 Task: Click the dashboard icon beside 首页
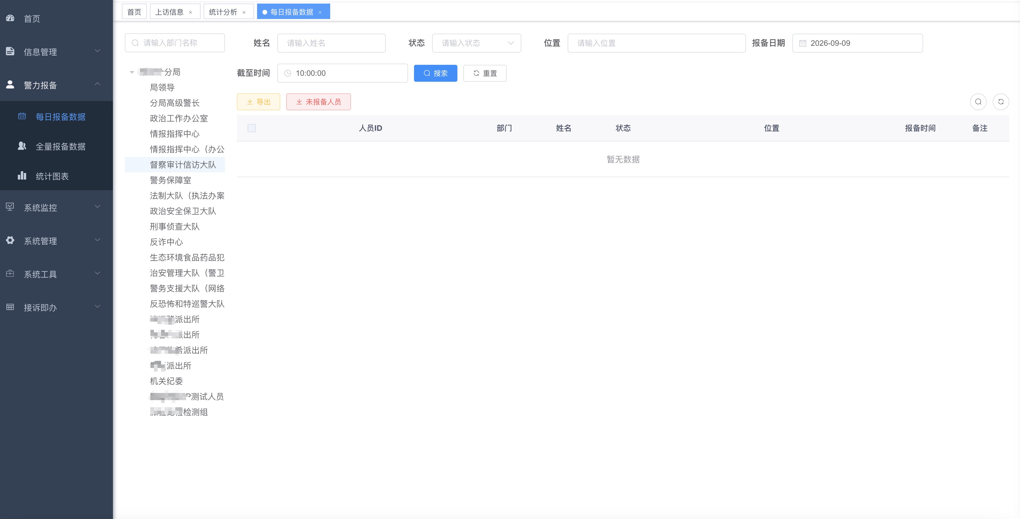click(10, 18)
